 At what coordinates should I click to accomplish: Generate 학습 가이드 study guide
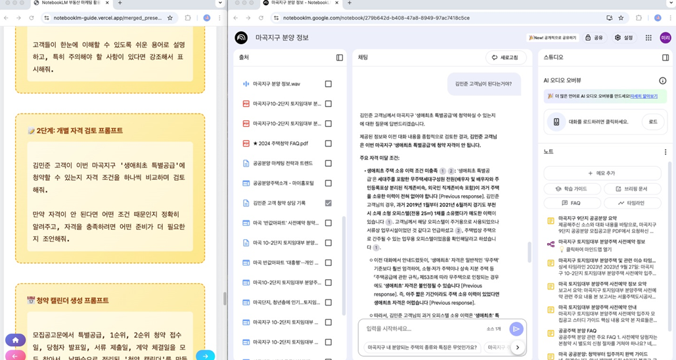tap(572, 189)
